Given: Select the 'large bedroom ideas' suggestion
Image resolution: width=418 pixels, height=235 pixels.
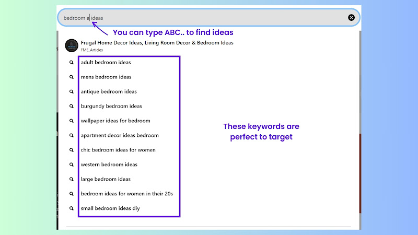Looking at the screenshot, I should pos(106,179).
